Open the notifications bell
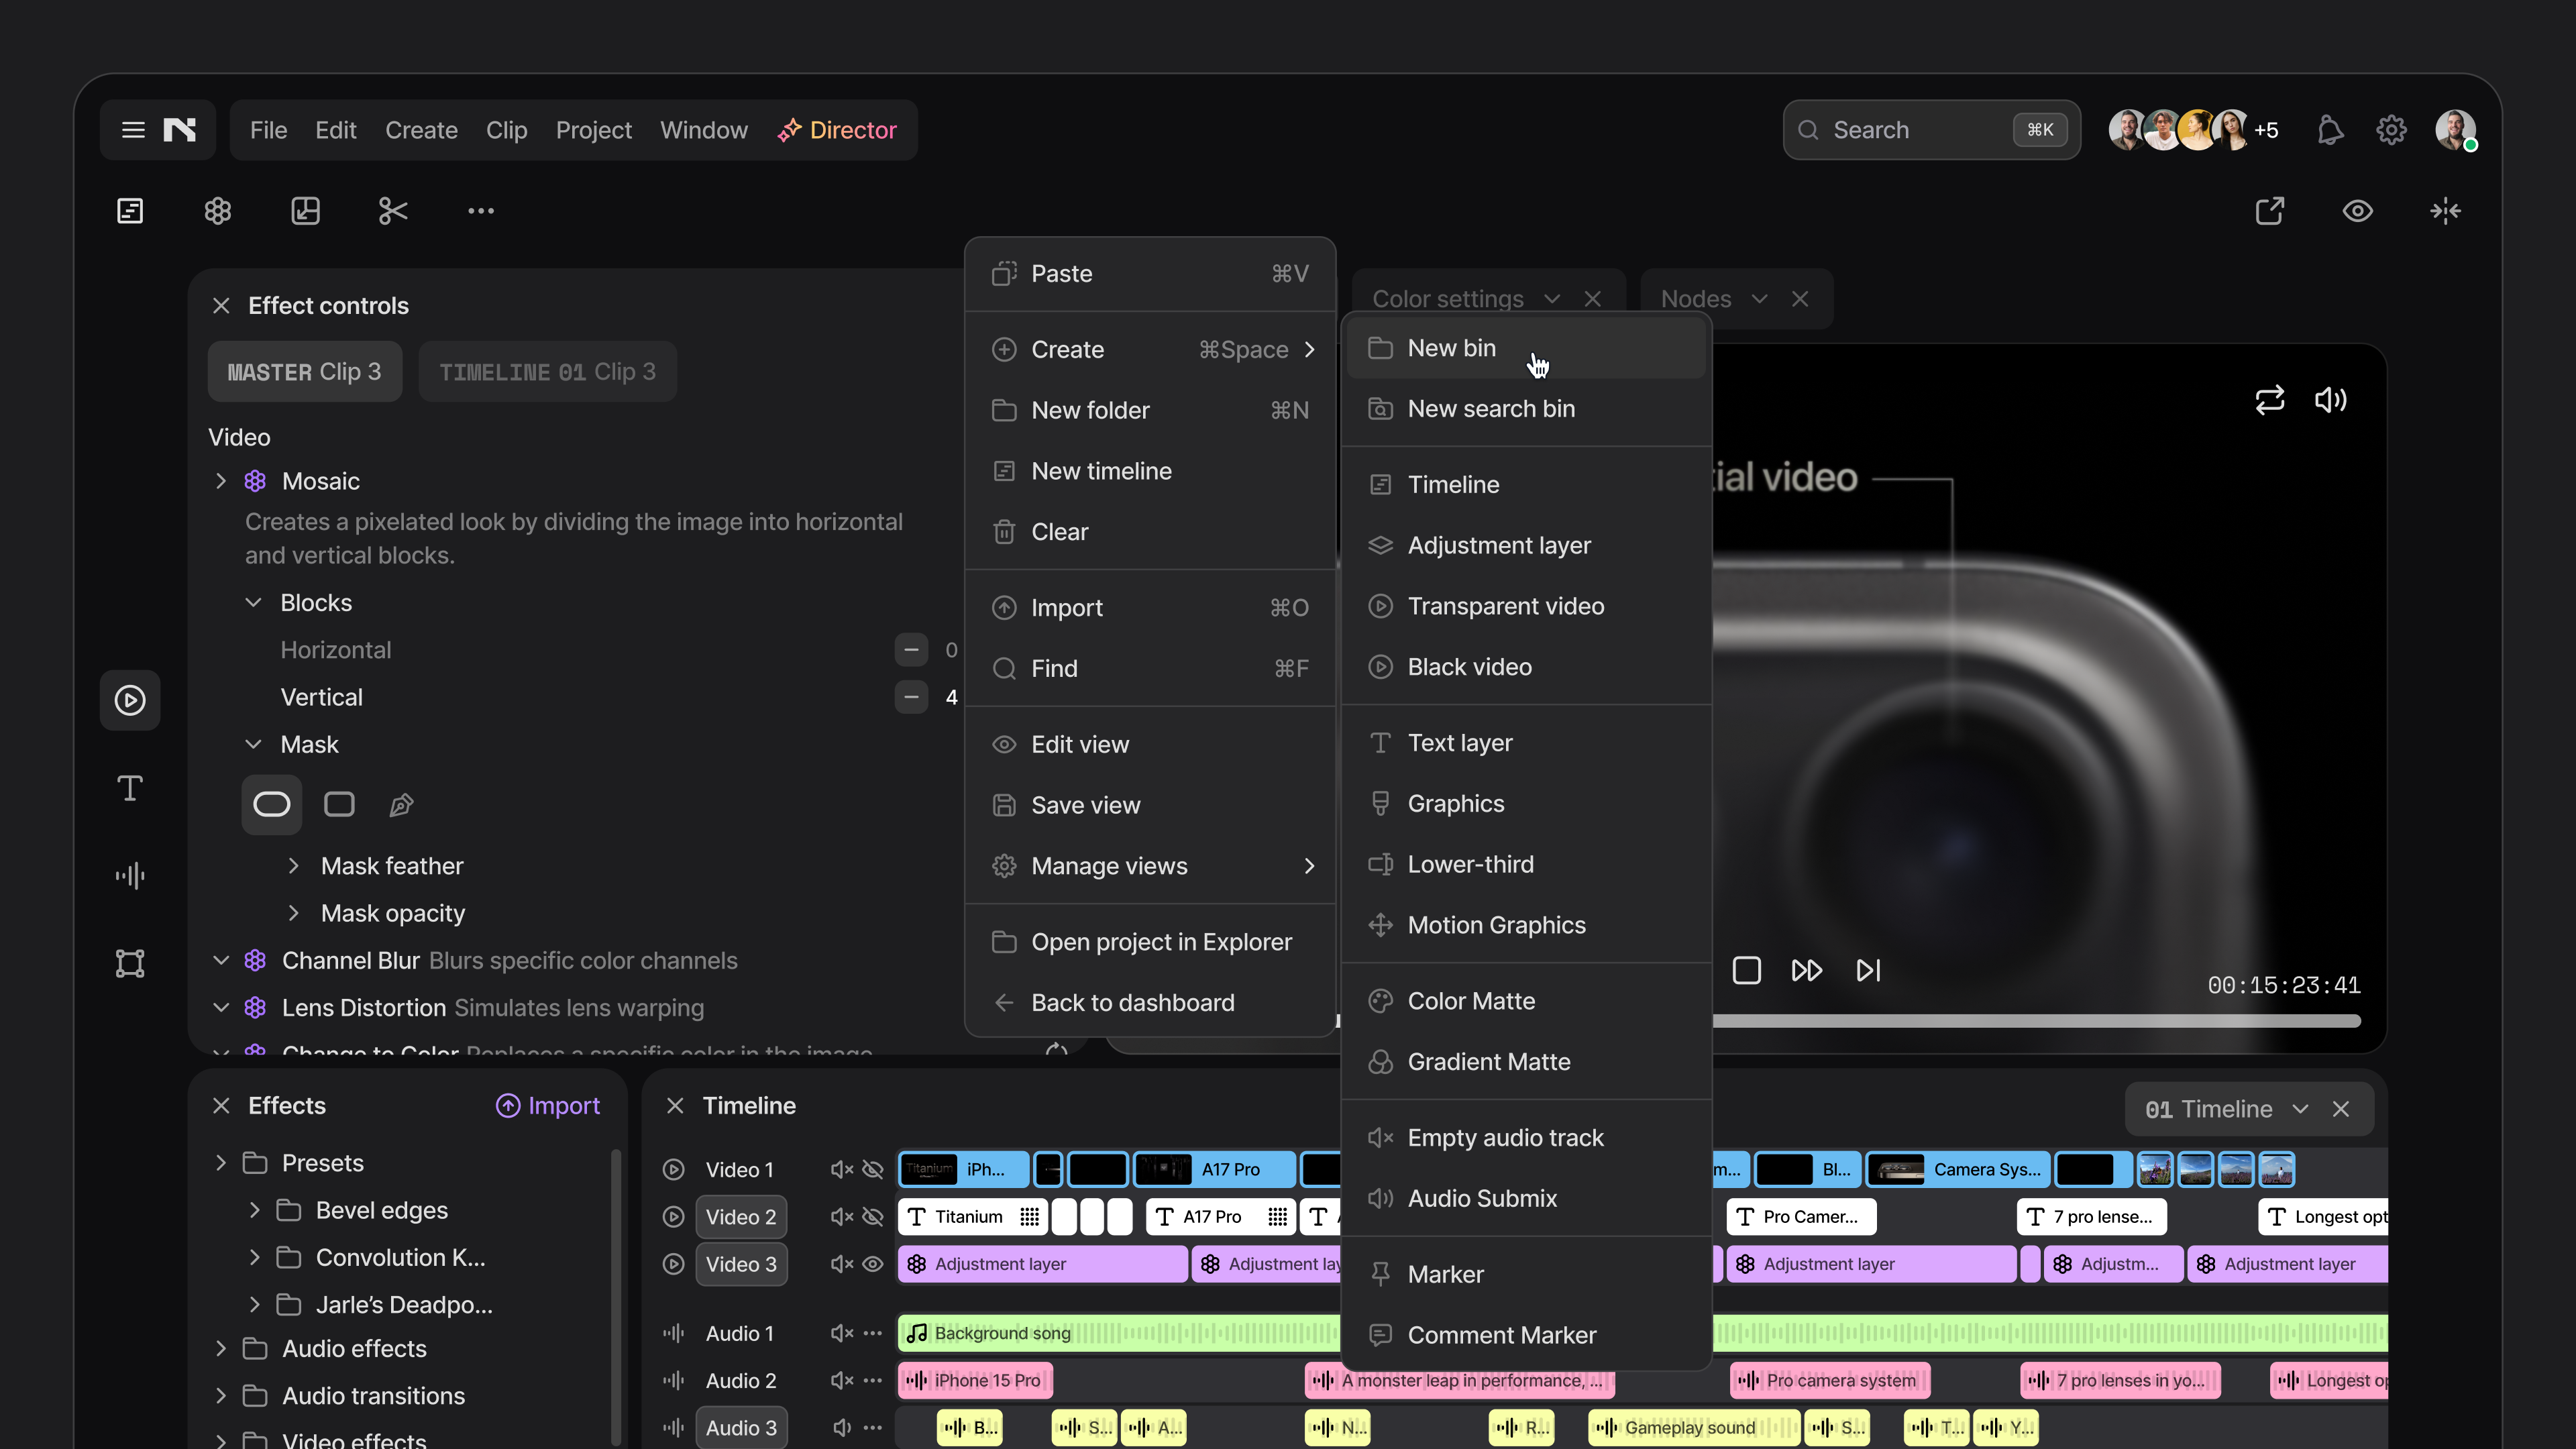The width and height of the screenshot is (2576, 1449). pos(2330,129)
